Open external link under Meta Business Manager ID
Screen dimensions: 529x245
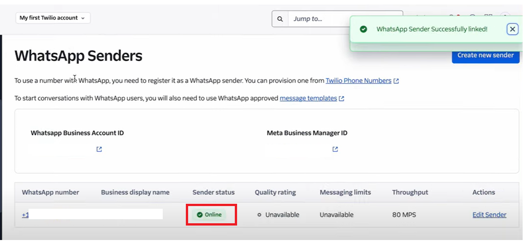[x=335, y=149]
